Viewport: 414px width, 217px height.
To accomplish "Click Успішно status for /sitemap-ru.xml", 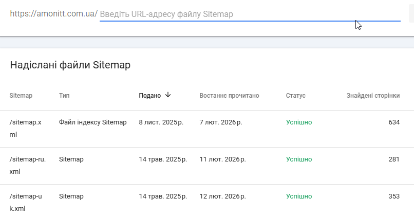I will coord(299,159).
